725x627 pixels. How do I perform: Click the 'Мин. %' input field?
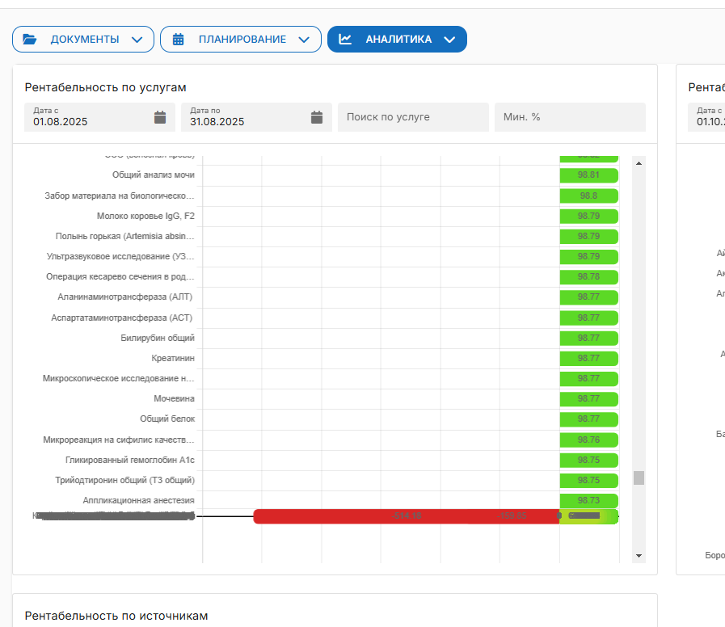pyautogui.click(x=569, y=117)
